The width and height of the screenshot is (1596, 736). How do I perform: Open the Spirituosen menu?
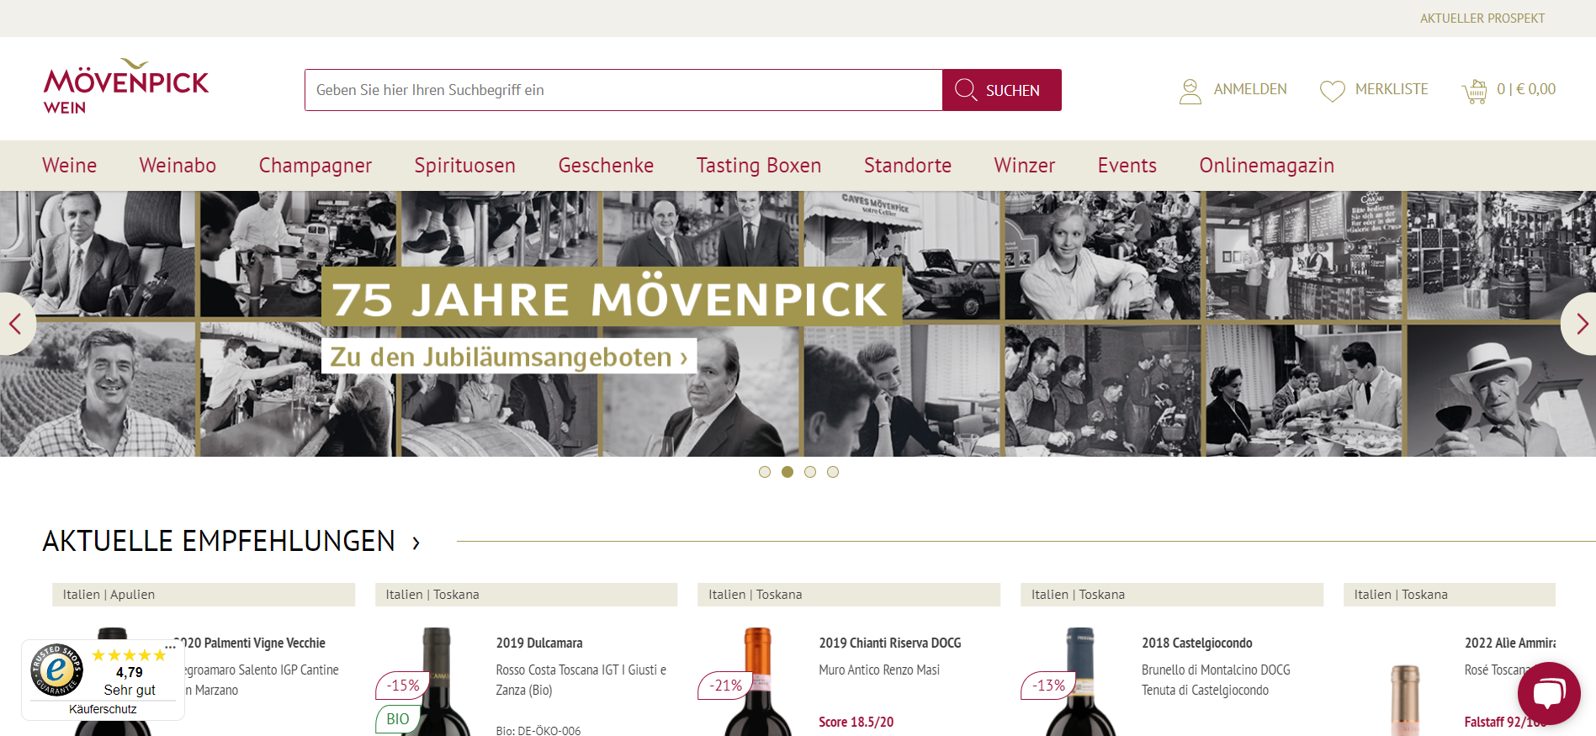point(464,166)
